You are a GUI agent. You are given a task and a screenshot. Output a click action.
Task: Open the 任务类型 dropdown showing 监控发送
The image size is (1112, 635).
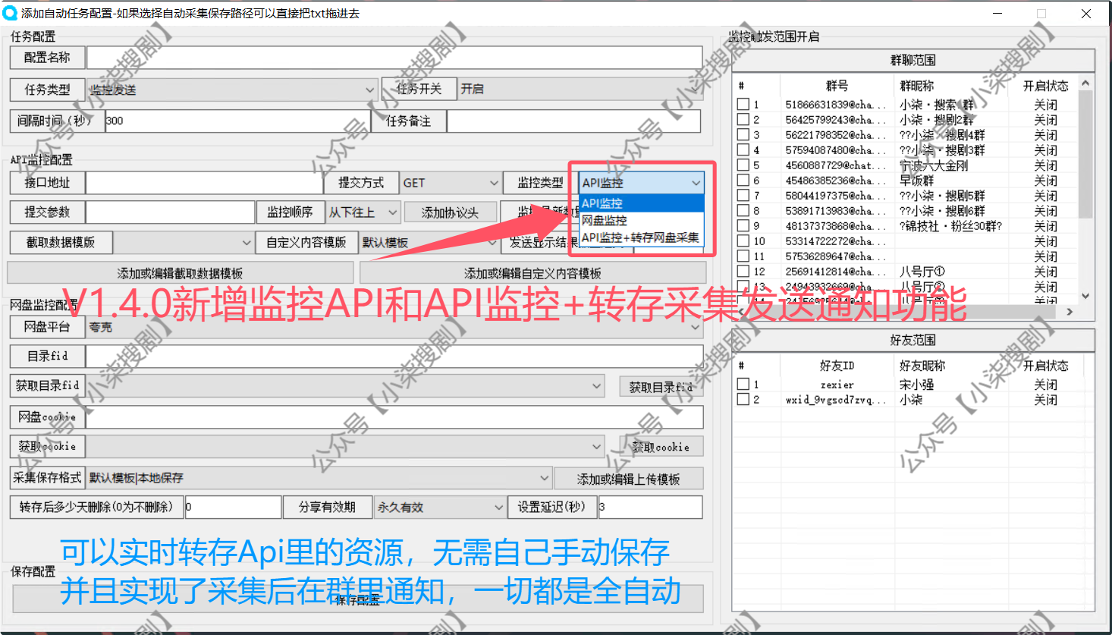pyautogui.click(x=232, y=90)
